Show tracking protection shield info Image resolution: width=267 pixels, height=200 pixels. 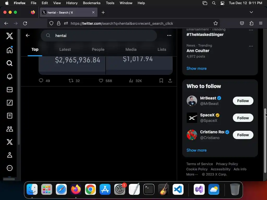pos(51,23)
